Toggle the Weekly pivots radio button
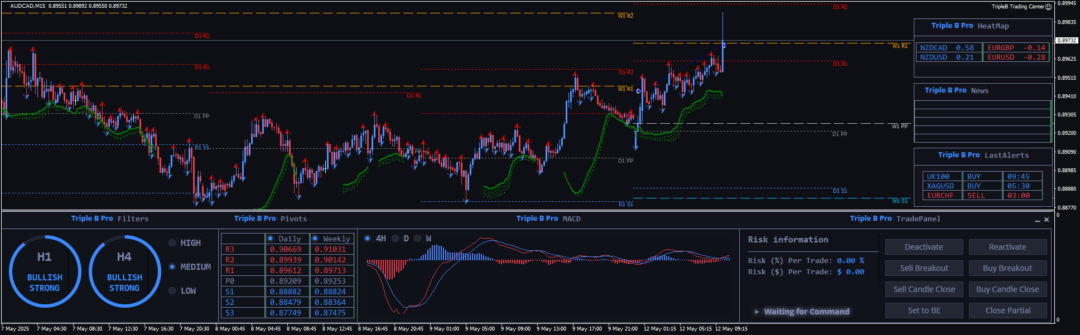 pos(315,239)
